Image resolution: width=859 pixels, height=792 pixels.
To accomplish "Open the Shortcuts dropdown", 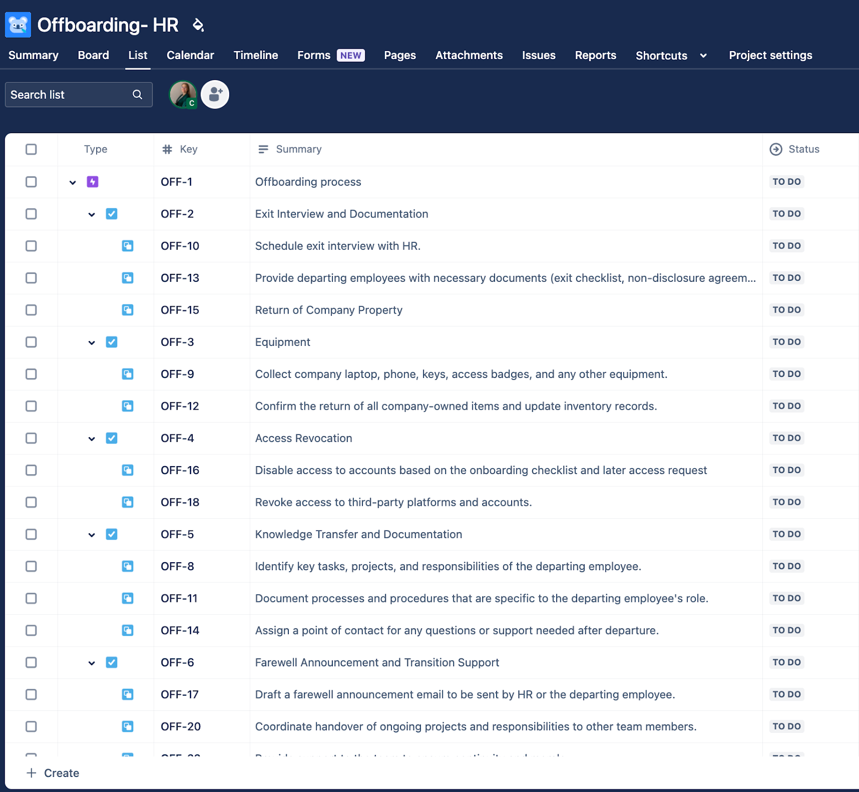I will (703, 55).
